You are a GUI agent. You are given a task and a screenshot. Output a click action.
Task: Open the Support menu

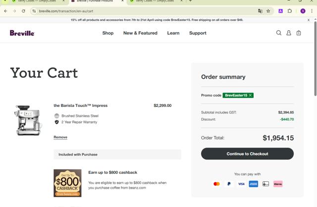(198, 33)
